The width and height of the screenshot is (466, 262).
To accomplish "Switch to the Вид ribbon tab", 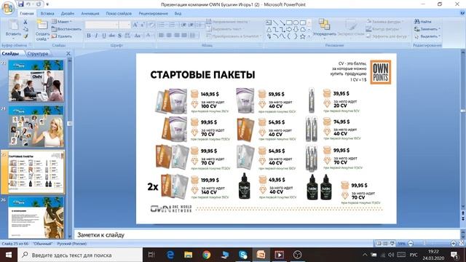I will pyautogui.click(x=178, y=14).
